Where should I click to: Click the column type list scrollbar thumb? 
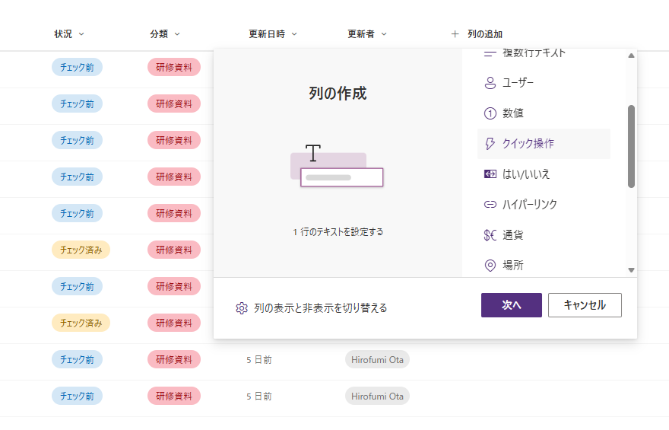[631, 146]
